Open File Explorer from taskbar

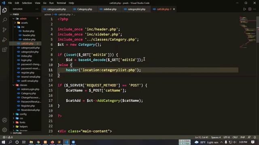[31, 142]
